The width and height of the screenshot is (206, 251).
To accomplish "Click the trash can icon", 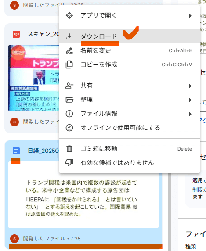I will point(69,149).
